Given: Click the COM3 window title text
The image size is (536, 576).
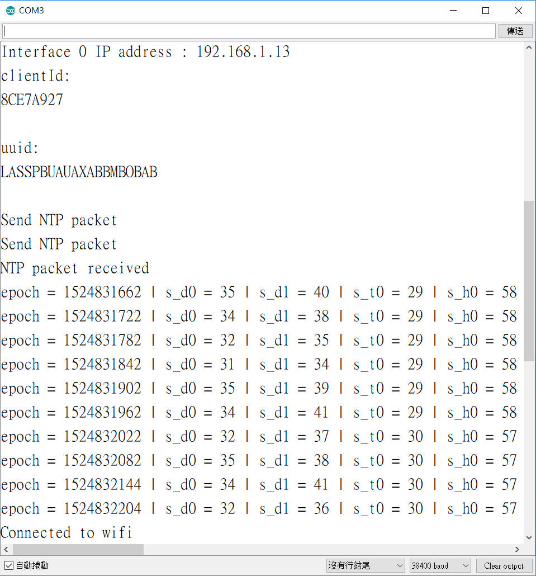Looking at the screenshot, I should (x=31, y=11).
